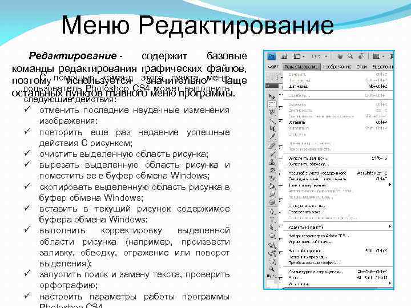411x308 pixels.
Task: Open the Изображение menu
Action: point(337,67)
